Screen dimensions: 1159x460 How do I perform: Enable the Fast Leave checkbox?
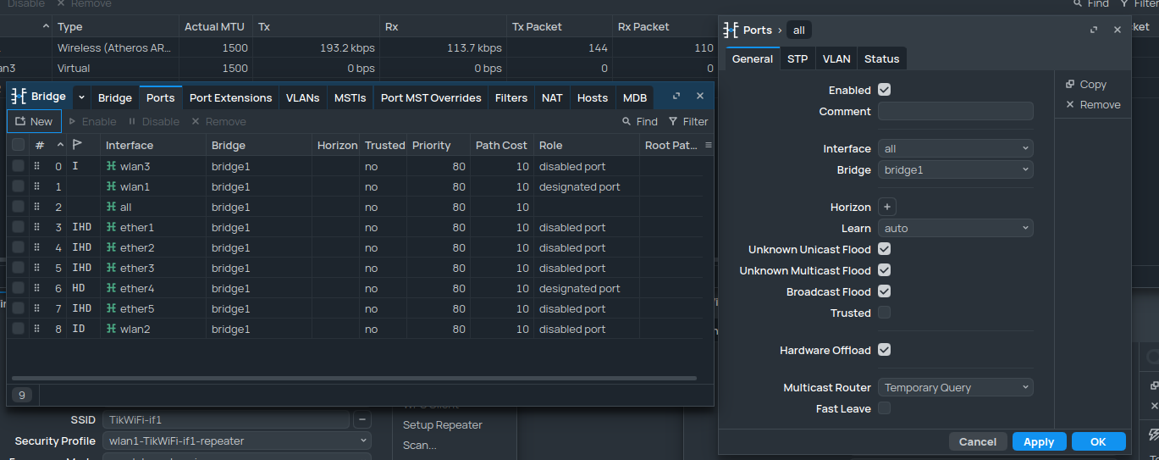(884, 408)
